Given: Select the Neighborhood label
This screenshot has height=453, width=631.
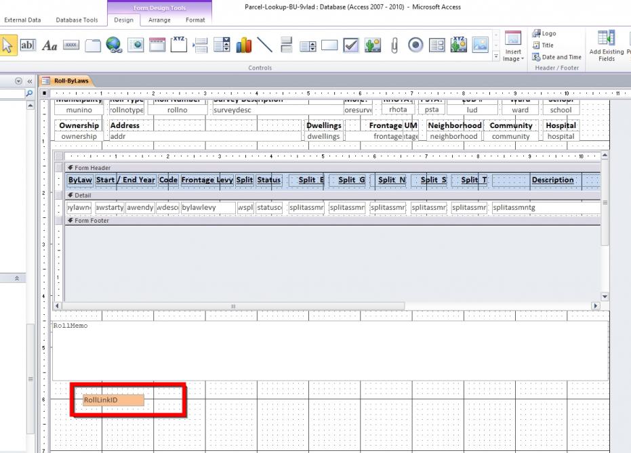Looking at the screenshot, I should tap(455, 125).
